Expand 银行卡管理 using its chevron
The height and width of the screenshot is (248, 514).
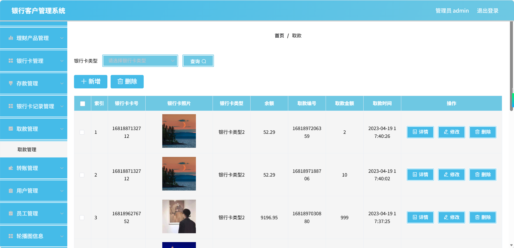coord(62,61)
